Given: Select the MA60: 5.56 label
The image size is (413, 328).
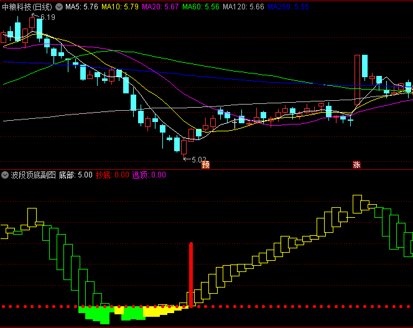Looking at the screenshot, I should 201,7.
